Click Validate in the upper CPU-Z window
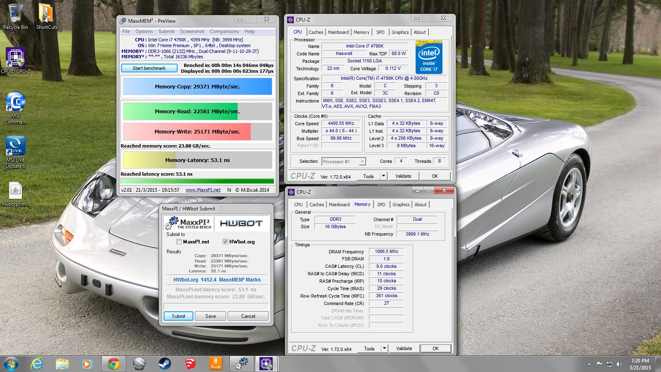Viewport: 661px width, 372px height. [403, 176]
